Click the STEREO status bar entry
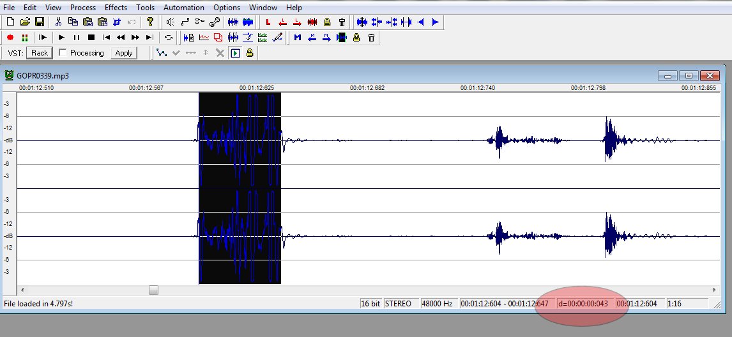The image size is (732, 337). (x=400, y=303)
